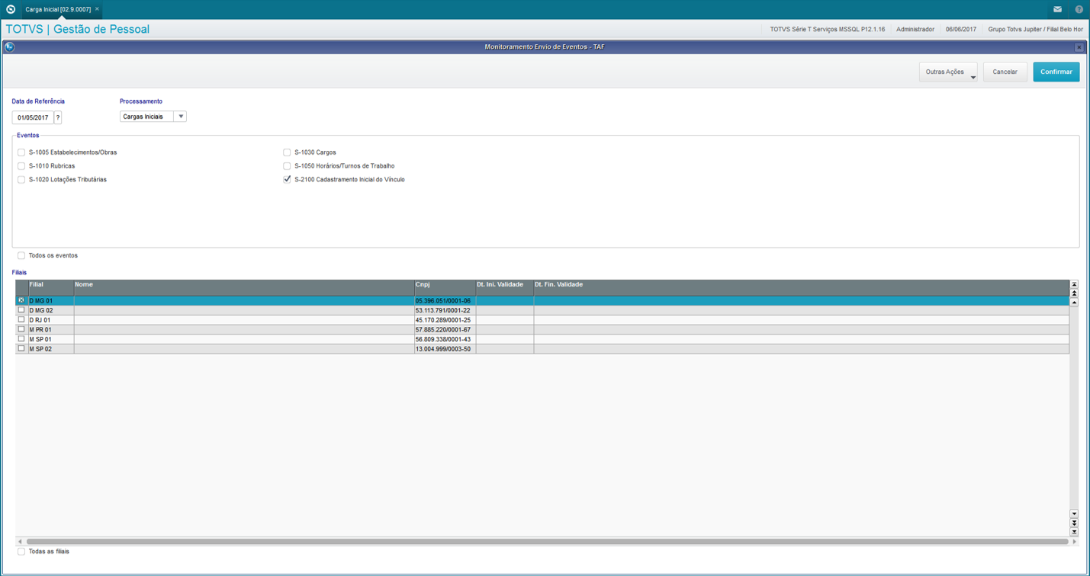
Task: Click the left arrow of the horizontal scrollbar
Action: click(x=20, y=542)
